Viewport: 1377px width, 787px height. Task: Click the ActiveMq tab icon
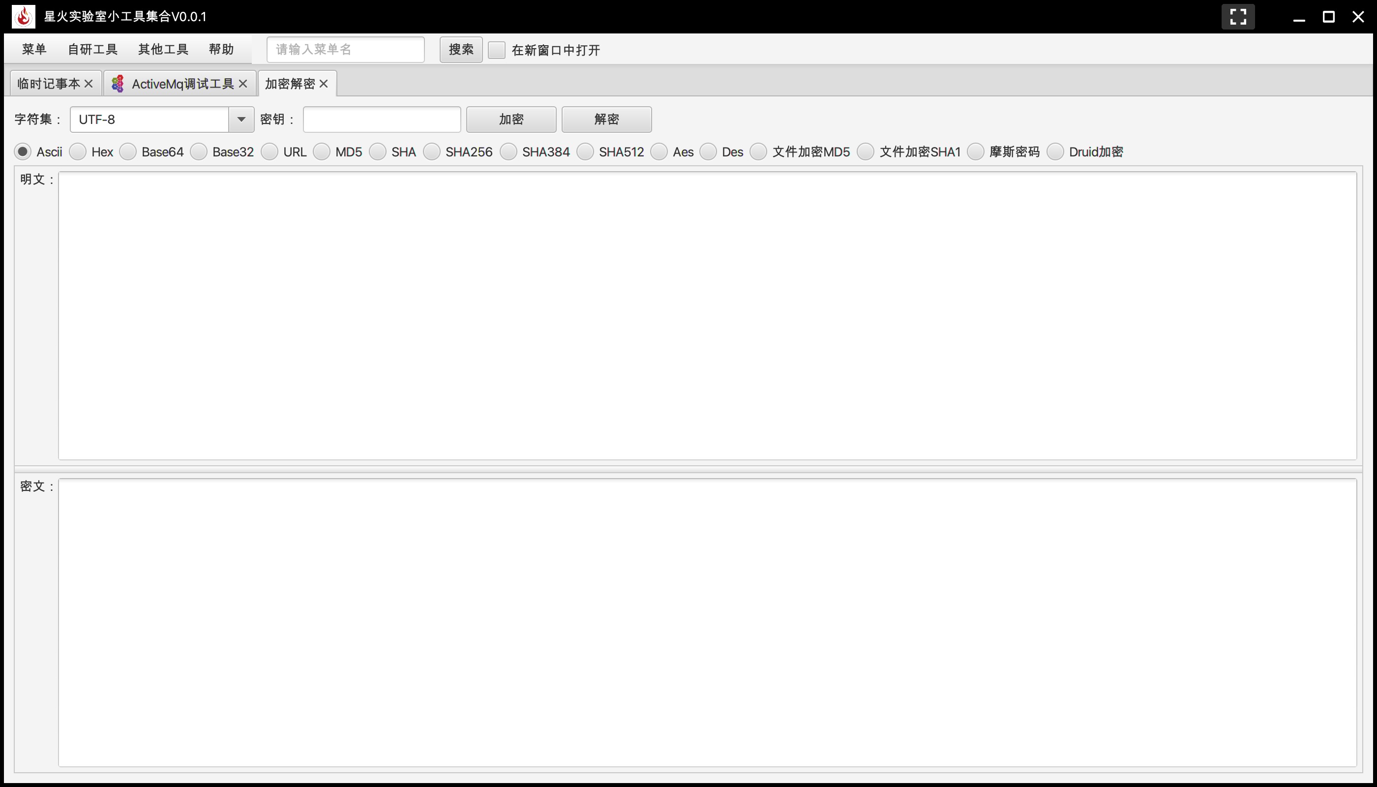(x=118, y=84)
